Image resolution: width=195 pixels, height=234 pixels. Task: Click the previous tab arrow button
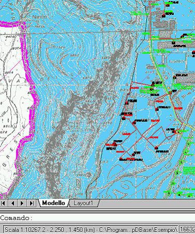[x=12, y=203]
